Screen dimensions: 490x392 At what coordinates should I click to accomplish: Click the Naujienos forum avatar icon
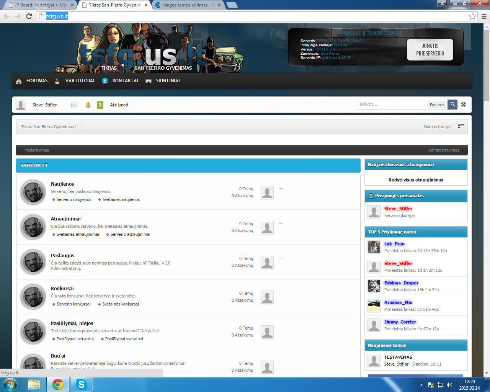point(33,192)
